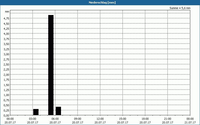Screen dimensions: 200x125
Task: Select the short bar starting at 03:00
Action: pyautogui.click(x=36, y=112)
